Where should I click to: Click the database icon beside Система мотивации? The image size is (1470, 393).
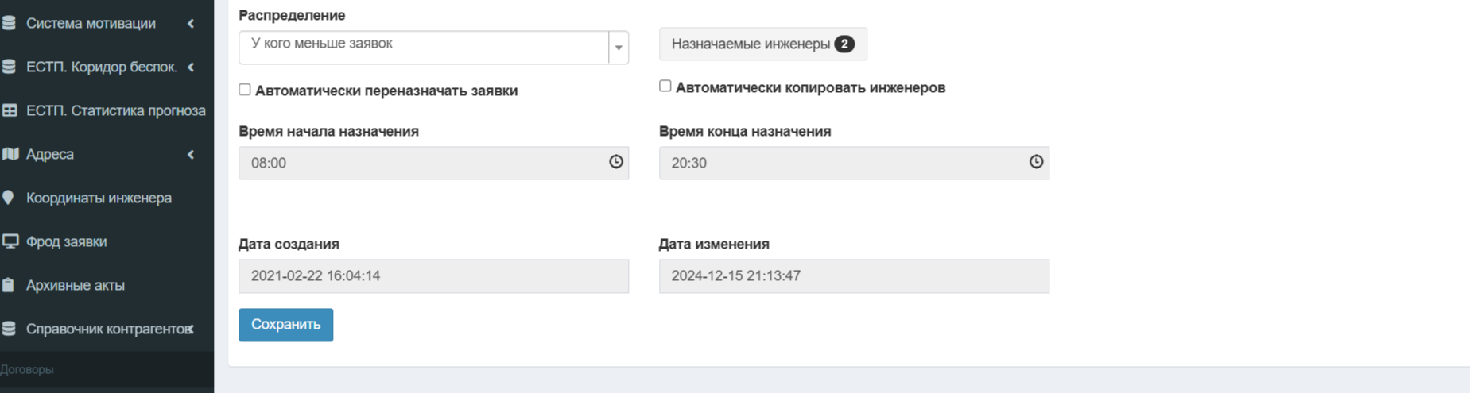click(10, 23)
